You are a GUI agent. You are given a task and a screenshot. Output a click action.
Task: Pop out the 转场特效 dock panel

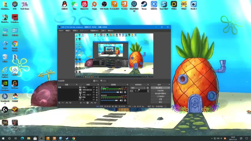click(148, 85)
